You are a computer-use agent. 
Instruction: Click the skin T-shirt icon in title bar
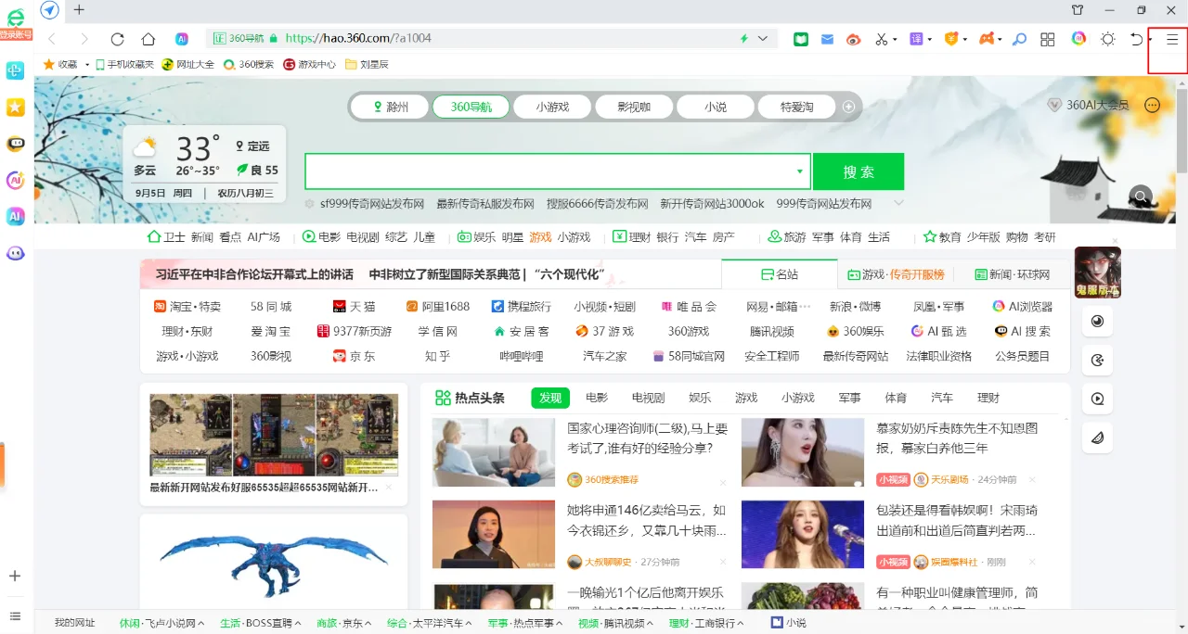1078,9
